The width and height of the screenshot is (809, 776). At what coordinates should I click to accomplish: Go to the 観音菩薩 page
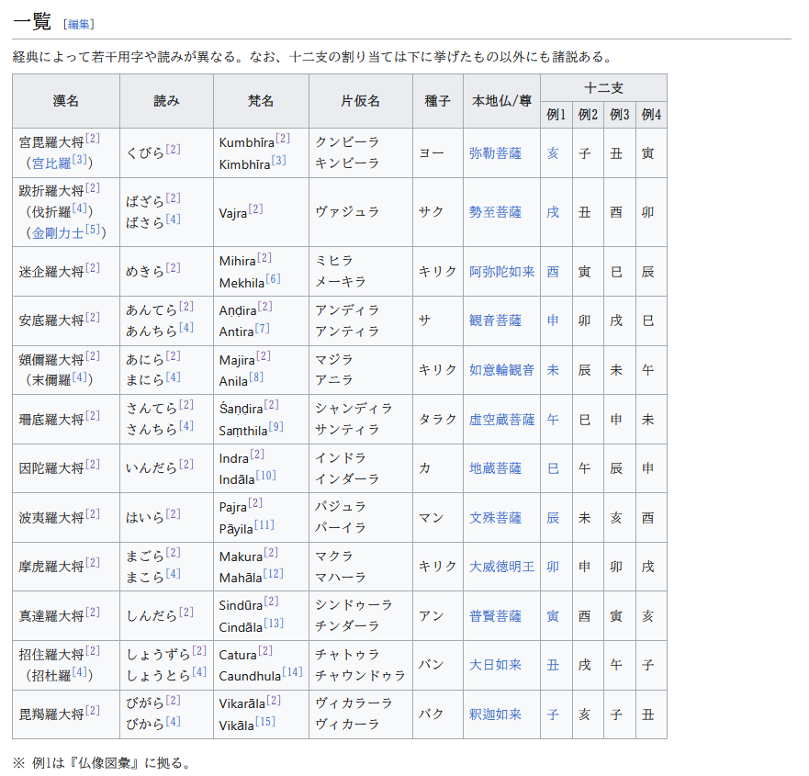pos(495,321)
